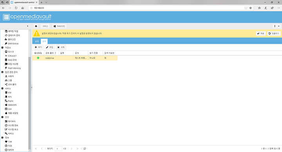This screenshot has height=152, width=282.
Task: Select the Shares (공유) tab
Action: pos(44,41)
